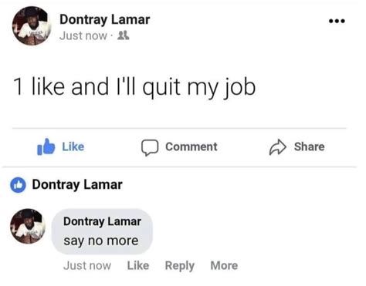Select the post text '1 like and I'll quit my job'
Viewport: 366px width, 286px height.
(134, 87)
